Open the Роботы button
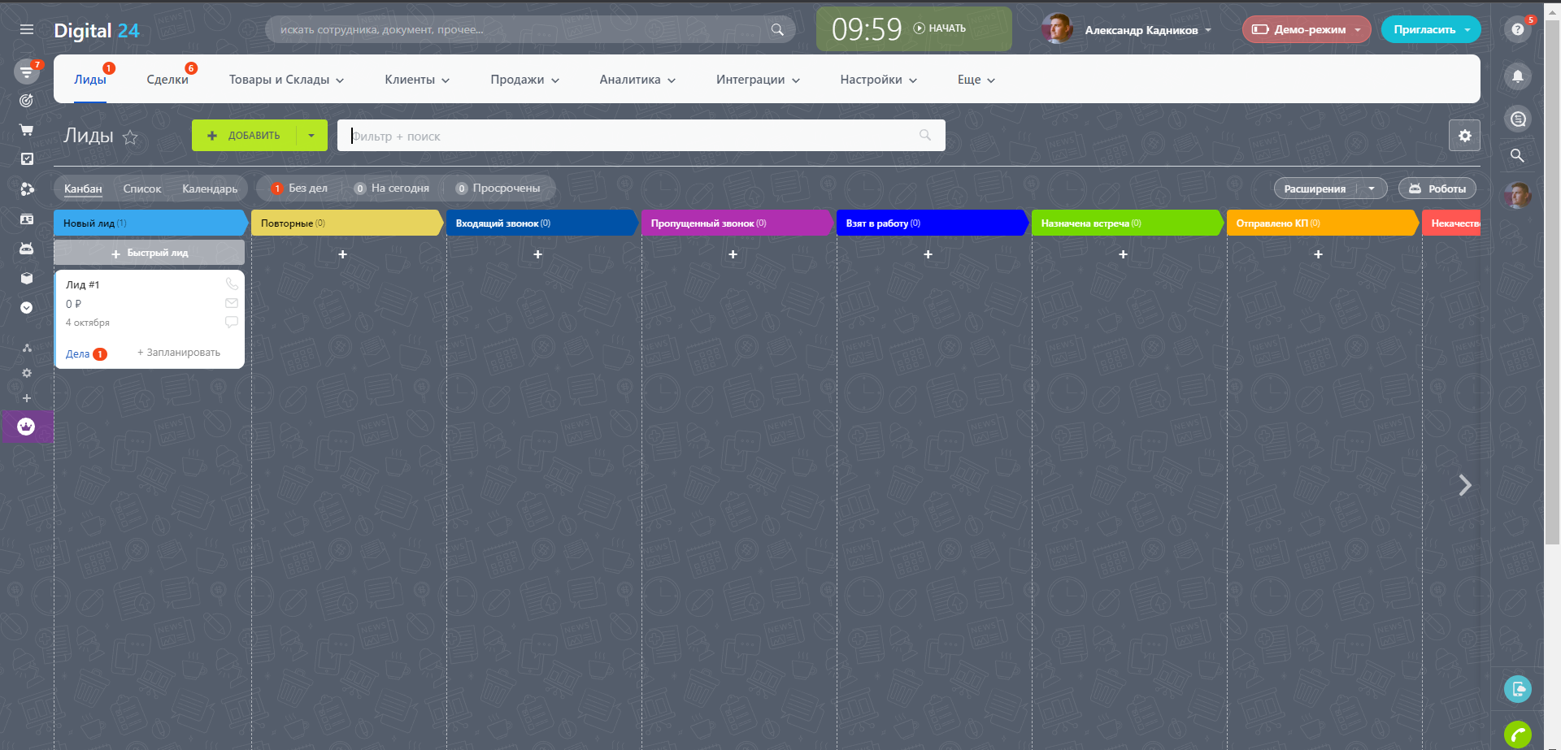The width and height of the screenshot is (1561, 750). (1437, 189)
